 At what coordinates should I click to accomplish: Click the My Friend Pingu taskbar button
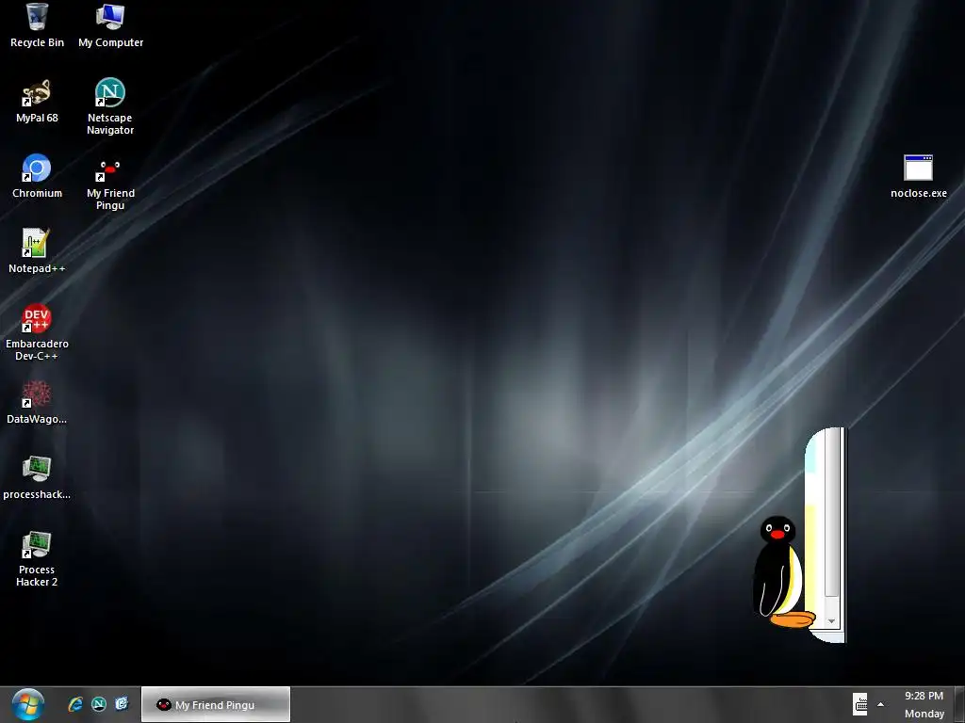coord(216,704)
